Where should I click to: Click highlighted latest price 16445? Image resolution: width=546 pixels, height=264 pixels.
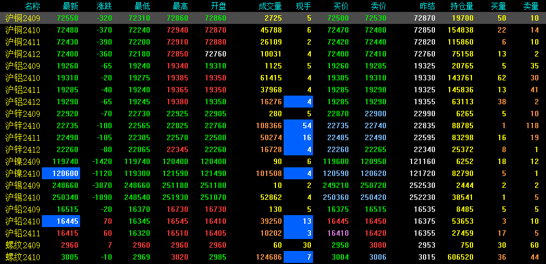[x=61, y=221]
